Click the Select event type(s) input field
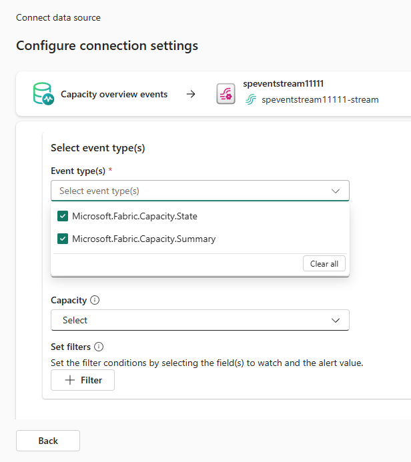The image size is (411, 462). (x=187, y=191)
